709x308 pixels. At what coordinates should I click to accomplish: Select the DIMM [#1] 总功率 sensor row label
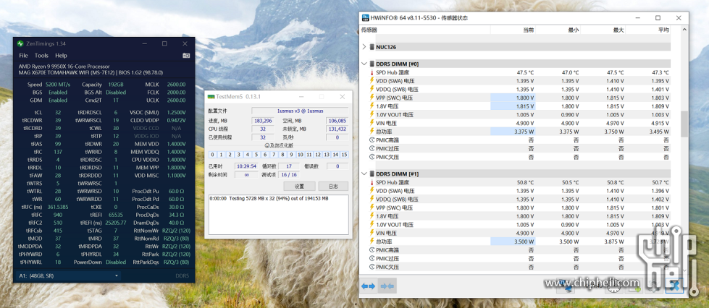coord(385,241)
